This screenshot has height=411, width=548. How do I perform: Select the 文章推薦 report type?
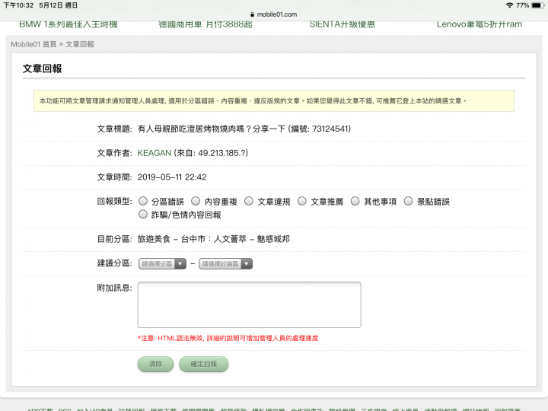point(302,201)
